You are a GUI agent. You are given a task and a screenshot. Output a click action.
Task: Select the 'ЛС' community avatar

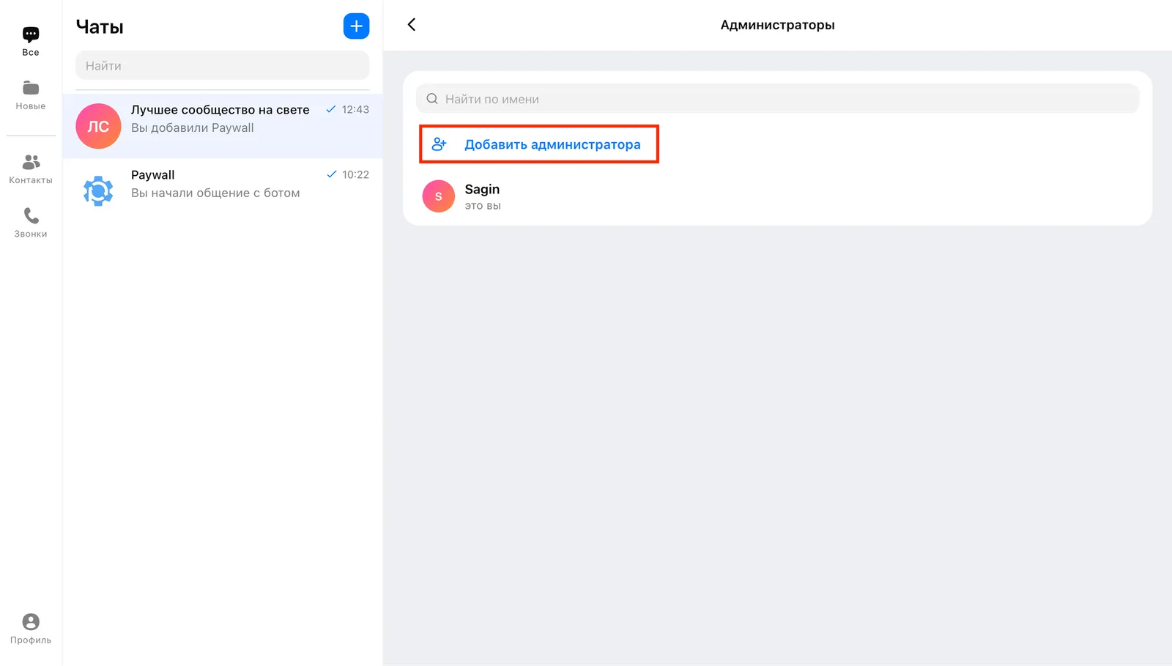point(98,126)
